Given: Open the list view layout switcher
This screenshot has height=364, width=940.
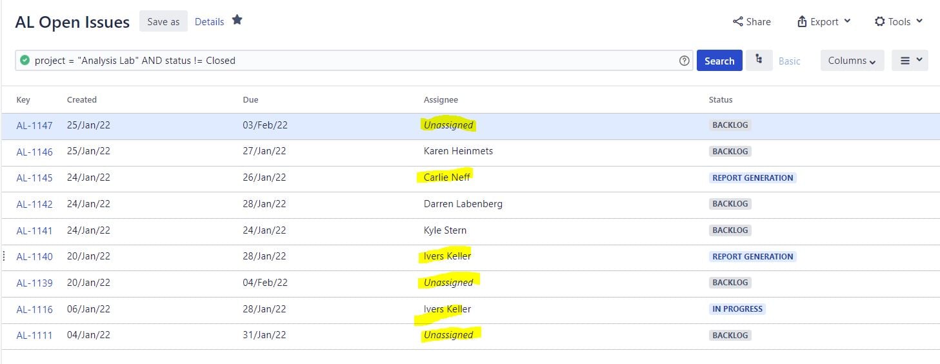Looking at the screenshot, I should (910, 61).
